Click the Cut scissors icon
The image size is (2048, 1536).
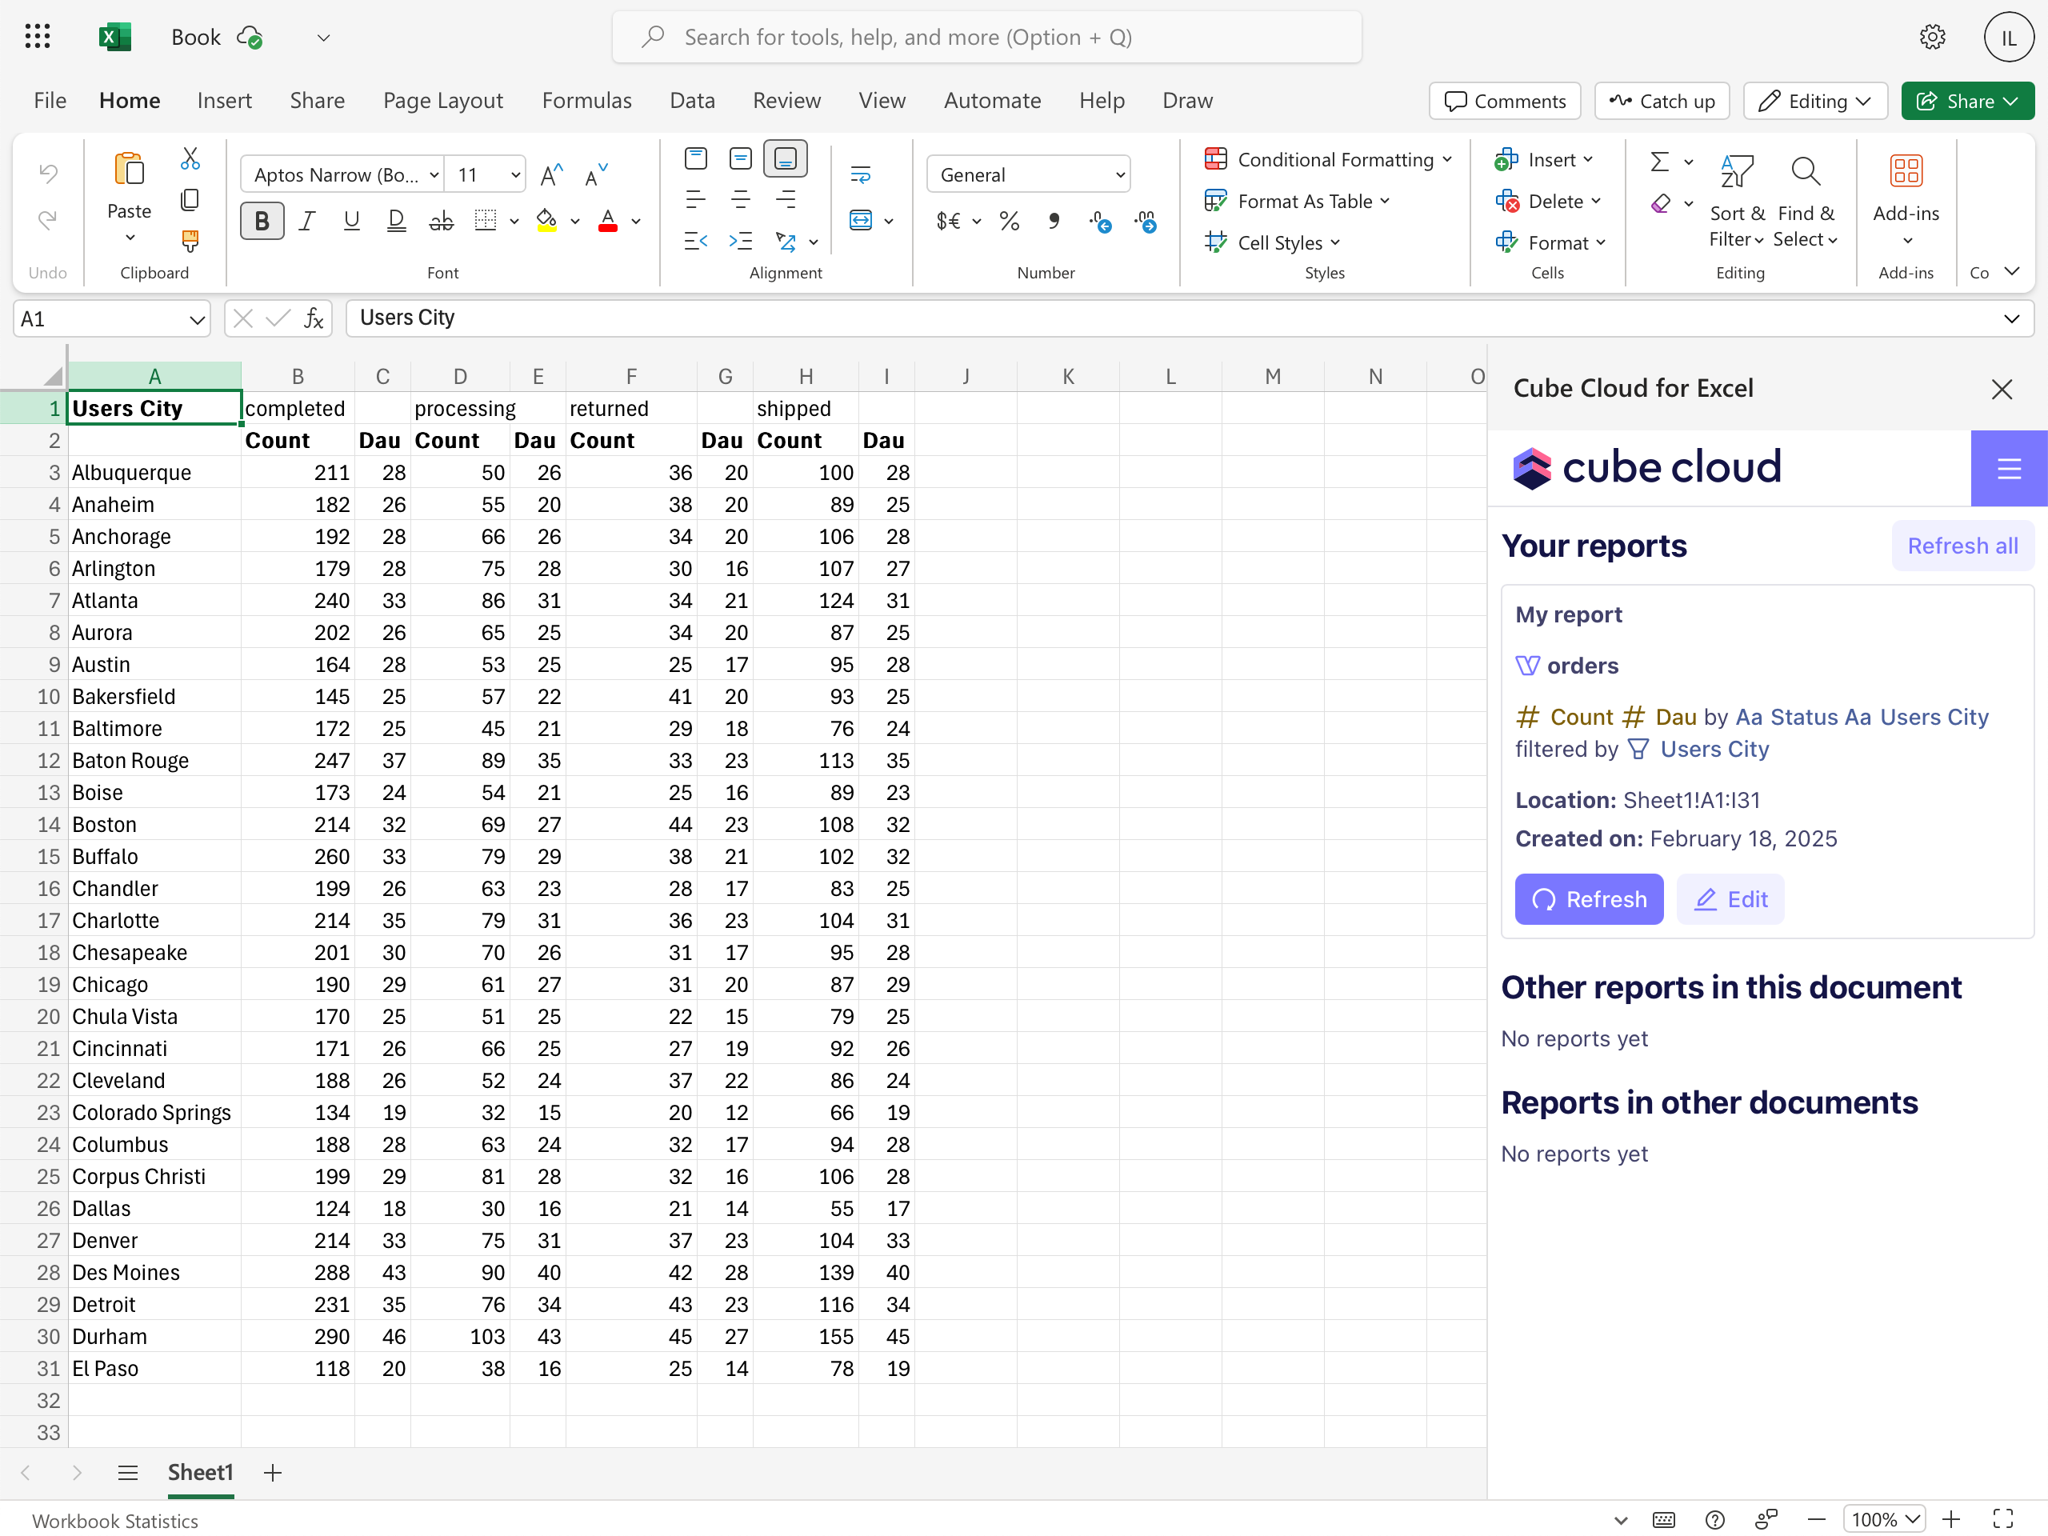190,159
